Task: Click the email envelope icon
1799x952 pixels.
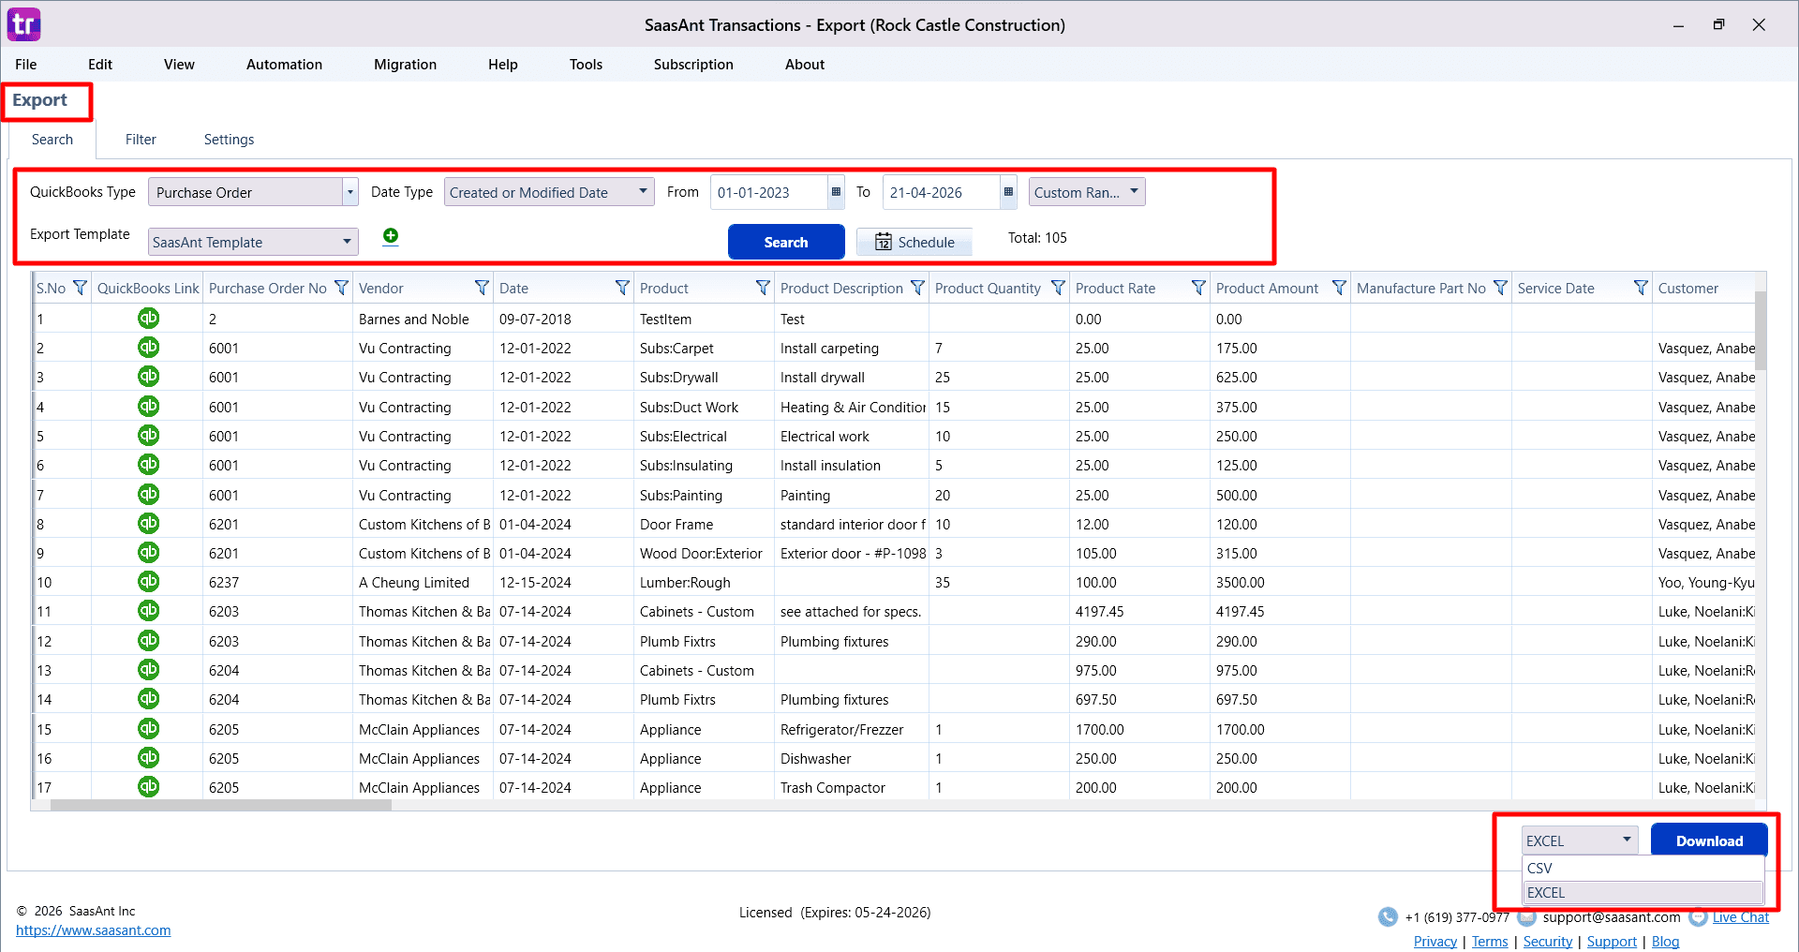Action: (x=1527, y=917)
